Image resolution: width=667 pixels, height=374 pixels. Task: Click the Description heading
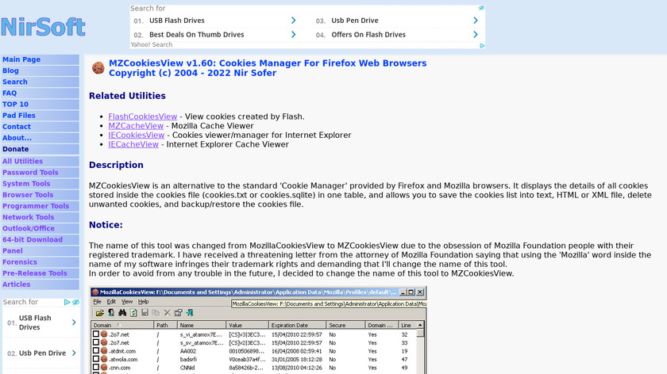click(x=116, y=165)
